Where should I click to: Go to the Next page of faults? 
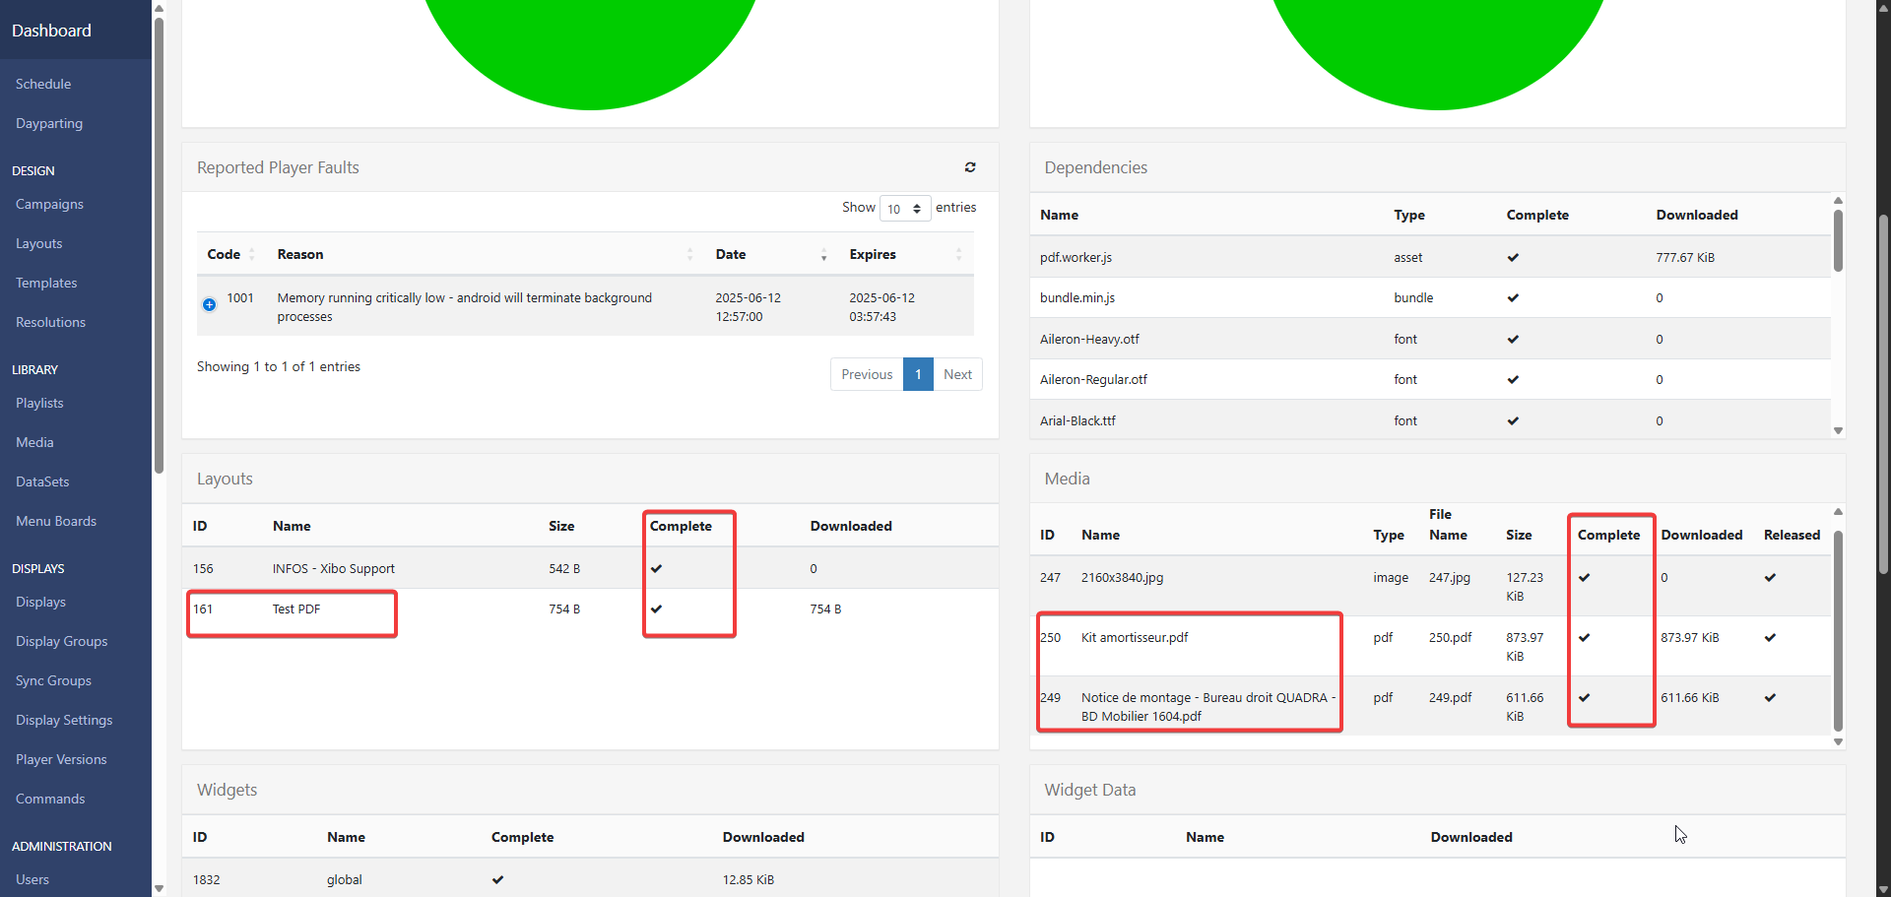(957, 374)
